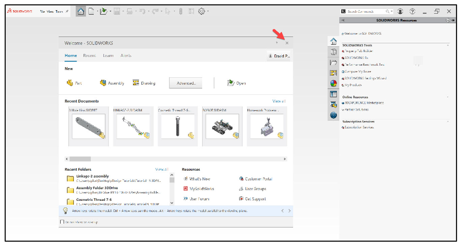Click the Advanced button under New
Viewport: 459px width, 245px height.
coord(185,83)
